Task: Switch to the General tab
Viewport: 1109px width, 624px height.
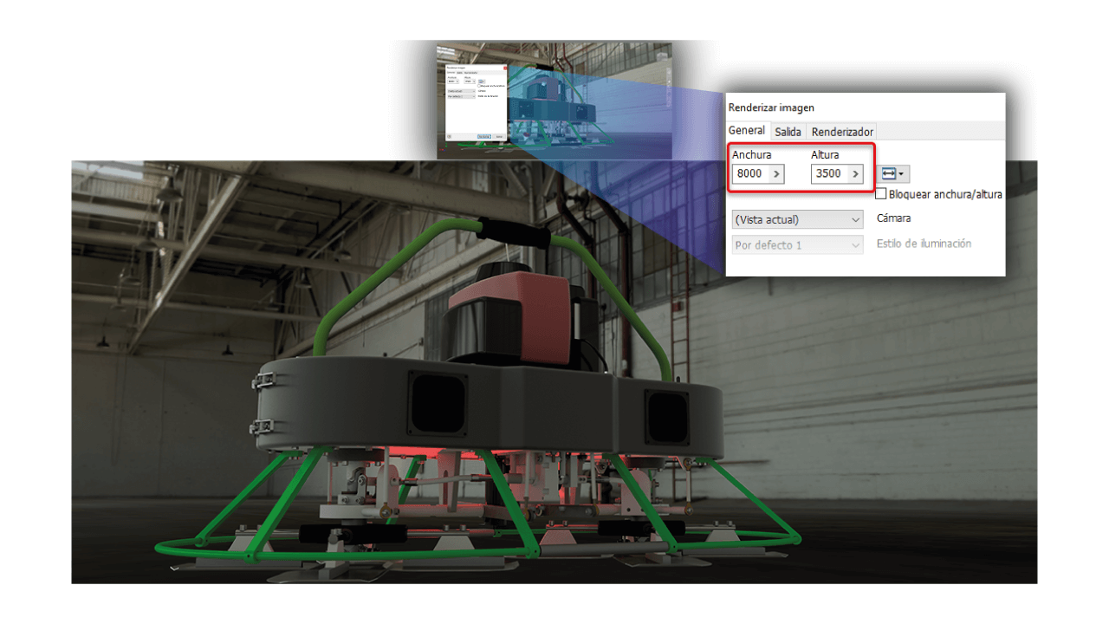Action: 747,131
